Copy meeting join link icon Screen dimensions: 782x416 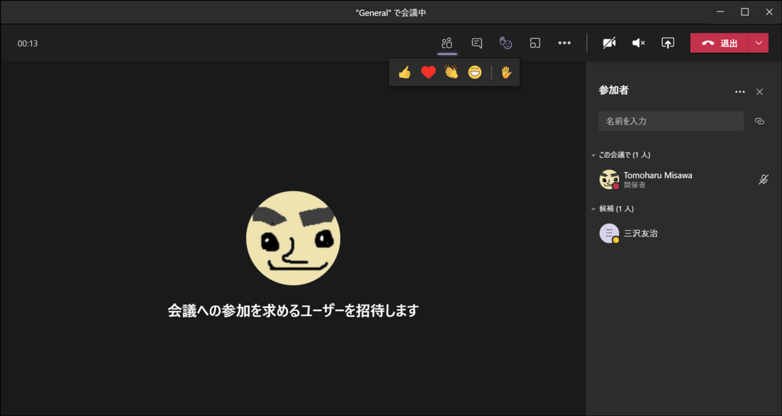[x=759, y=121]
